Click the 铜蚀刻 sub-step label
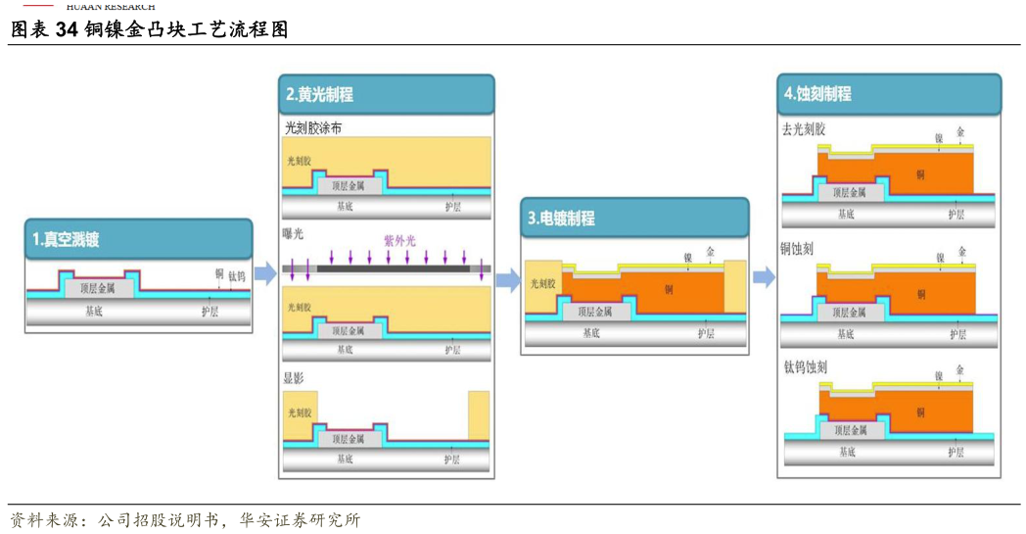The height and width of the screenshot is (534, 1026). tap(796, 248)
